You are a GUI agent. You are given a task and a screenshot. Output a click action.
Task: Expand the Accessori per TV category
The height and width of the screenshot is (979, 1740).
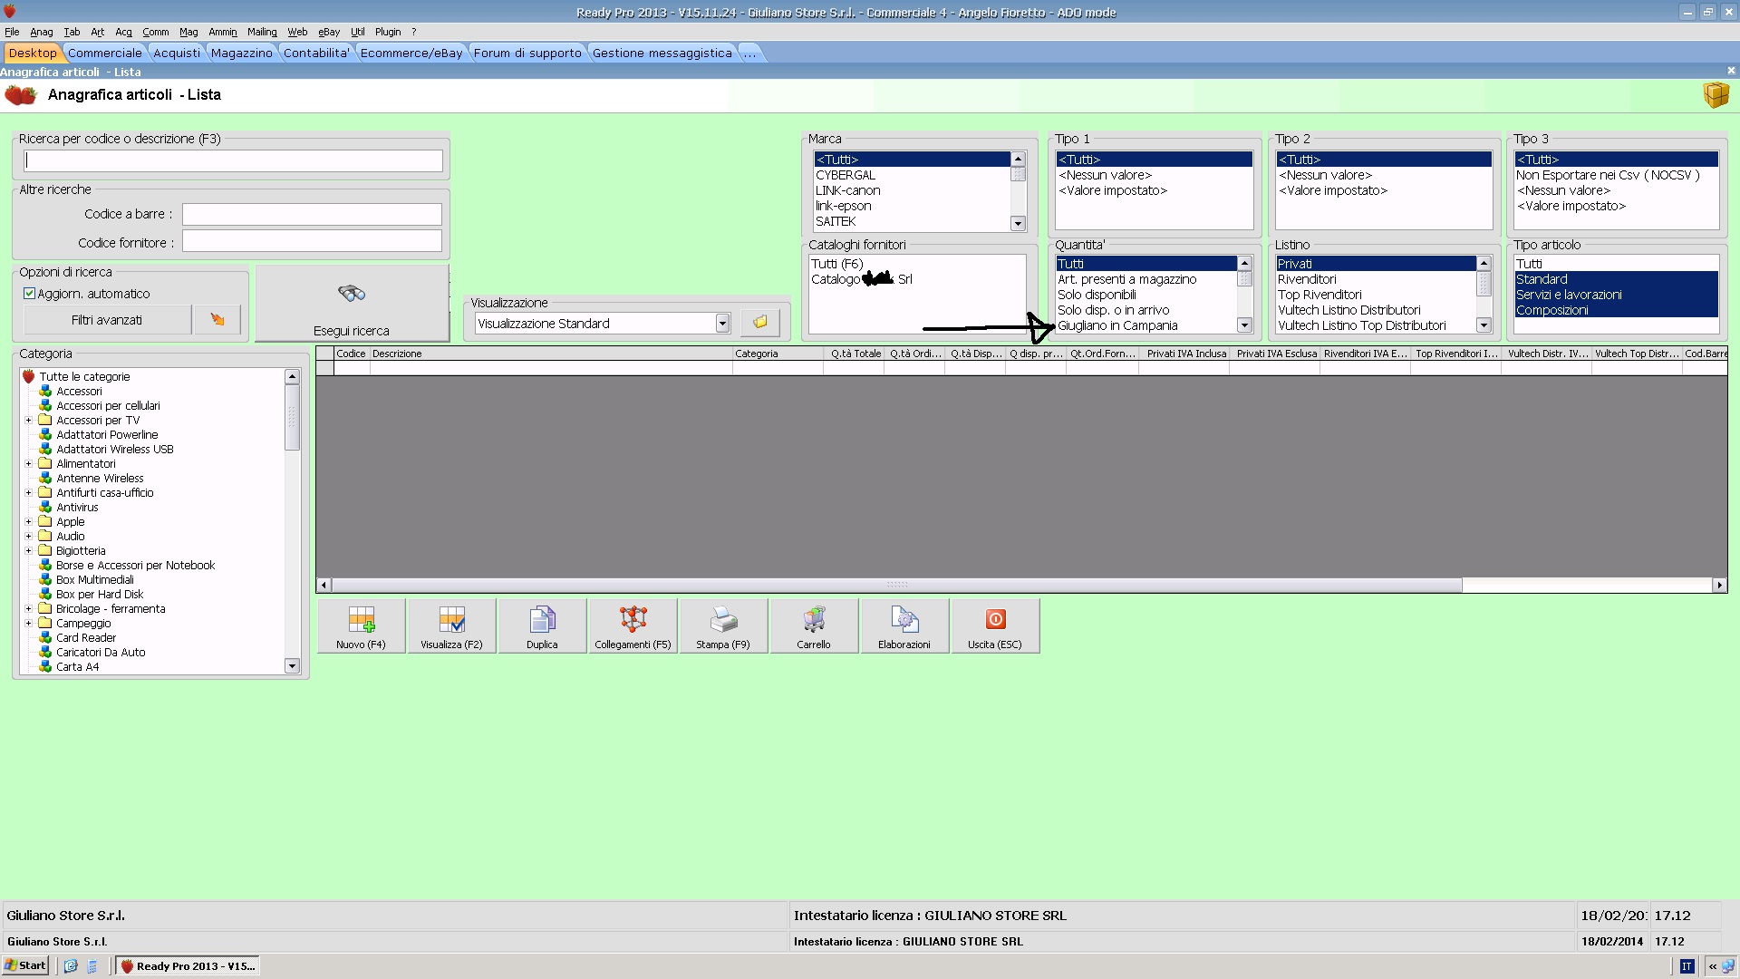click(28, 421)
